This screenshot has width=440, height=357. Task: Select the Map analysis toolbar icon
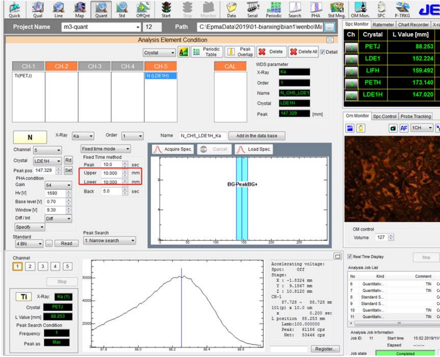[x=79, y=9]
